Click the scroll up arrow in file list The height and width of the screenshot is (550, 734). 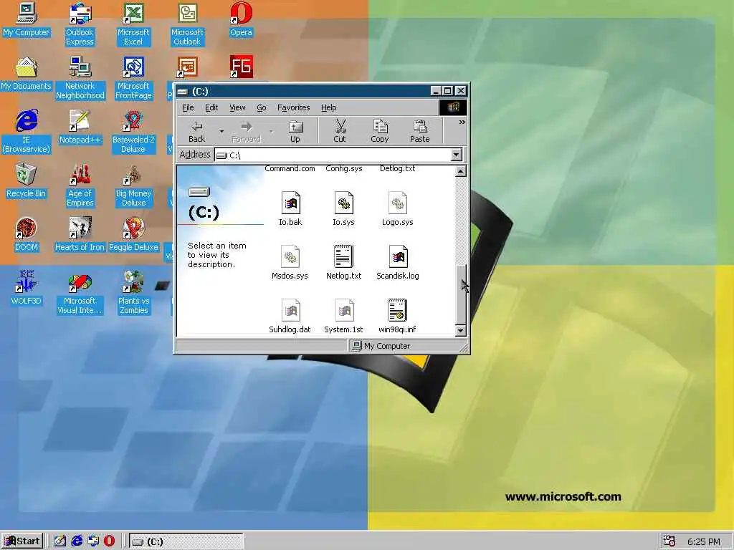461,171
